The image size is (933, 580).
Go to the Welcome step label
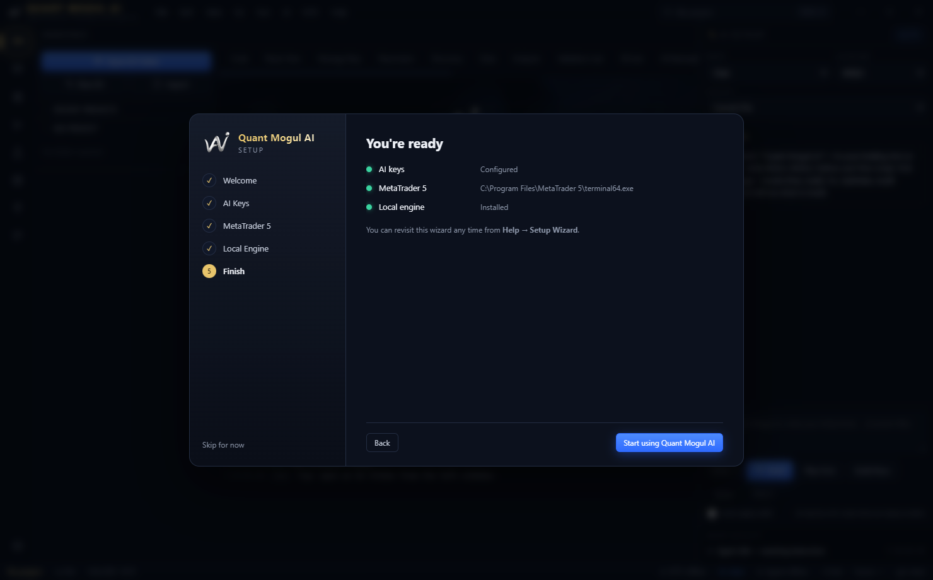tap(240, 180)
